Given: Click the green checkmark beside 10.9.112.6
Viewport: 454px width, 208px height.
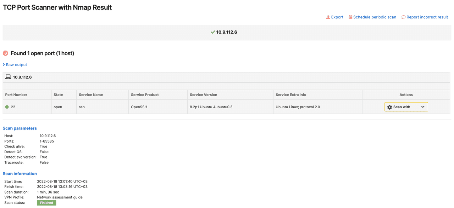Looking at the screenshot, I should 212,32.
